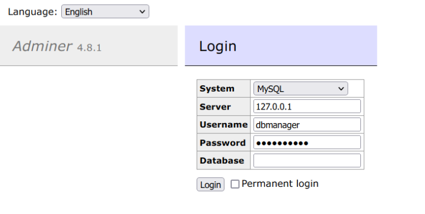Focus the Username field
The image size is (425, 214).
coord(307,125)
